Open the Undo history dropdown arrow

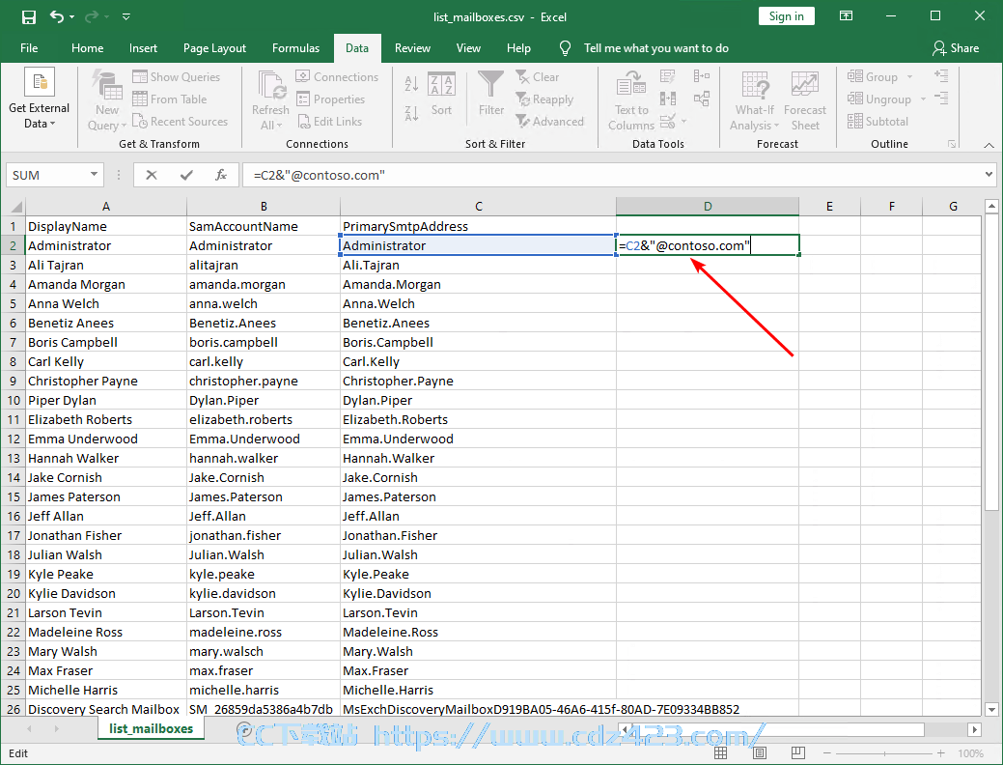71,17
